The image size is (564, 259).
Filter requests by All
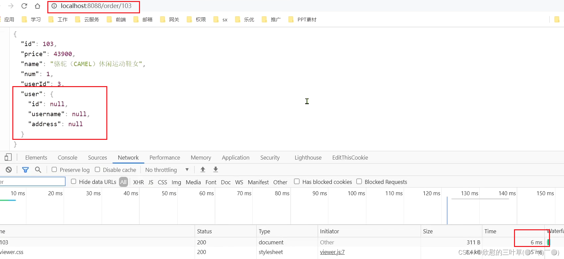(x=123, y=182)
